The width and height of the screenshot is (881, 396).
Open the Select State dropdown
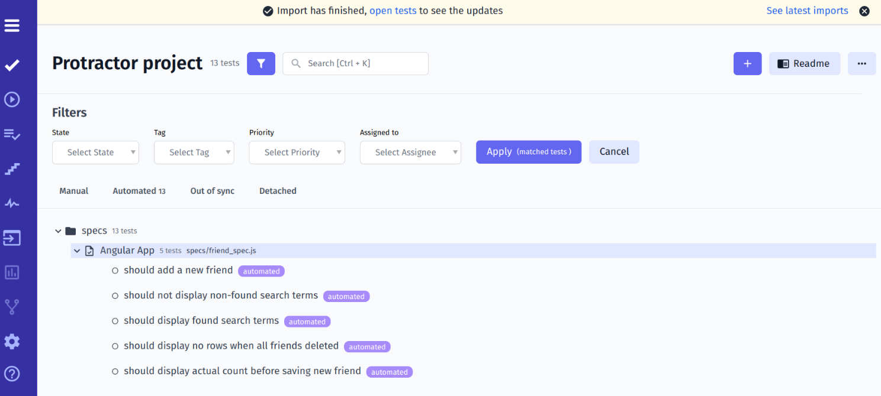(95, 152)
